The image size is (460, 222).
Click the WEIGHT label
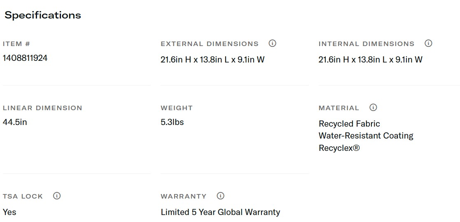click(177, 108)
